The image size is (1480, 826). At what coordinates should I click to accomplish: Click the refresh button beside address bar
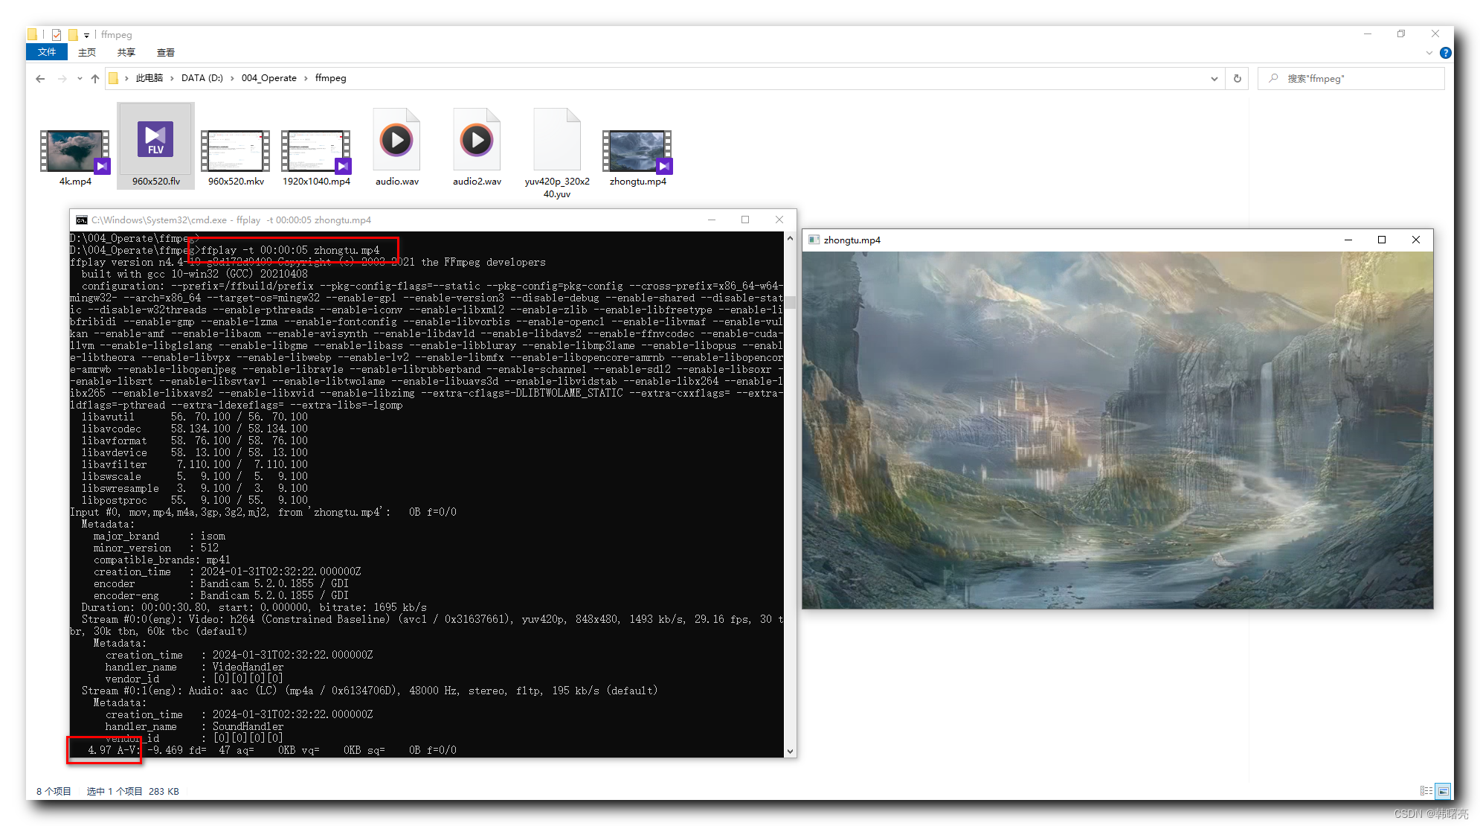pos(1238,78)
